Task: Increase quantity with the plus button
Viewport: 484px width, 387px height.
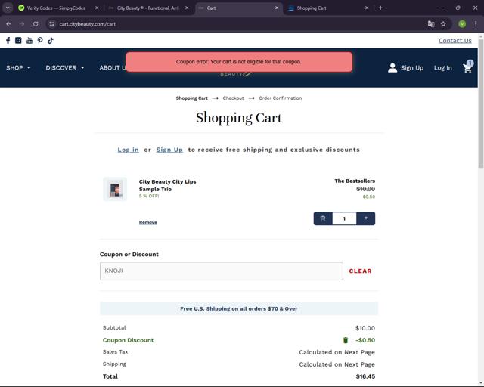Action: pyautogui.click(x=366, y=218)
